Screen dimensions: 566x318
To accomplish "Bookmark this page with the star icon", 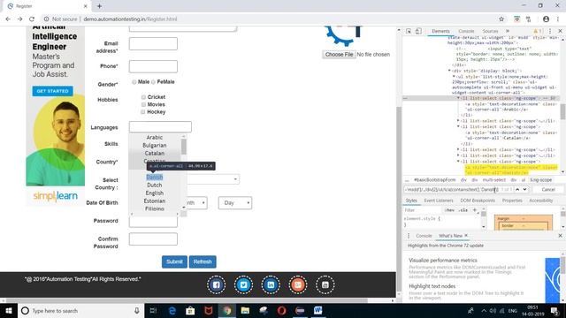I will (501, 19).
